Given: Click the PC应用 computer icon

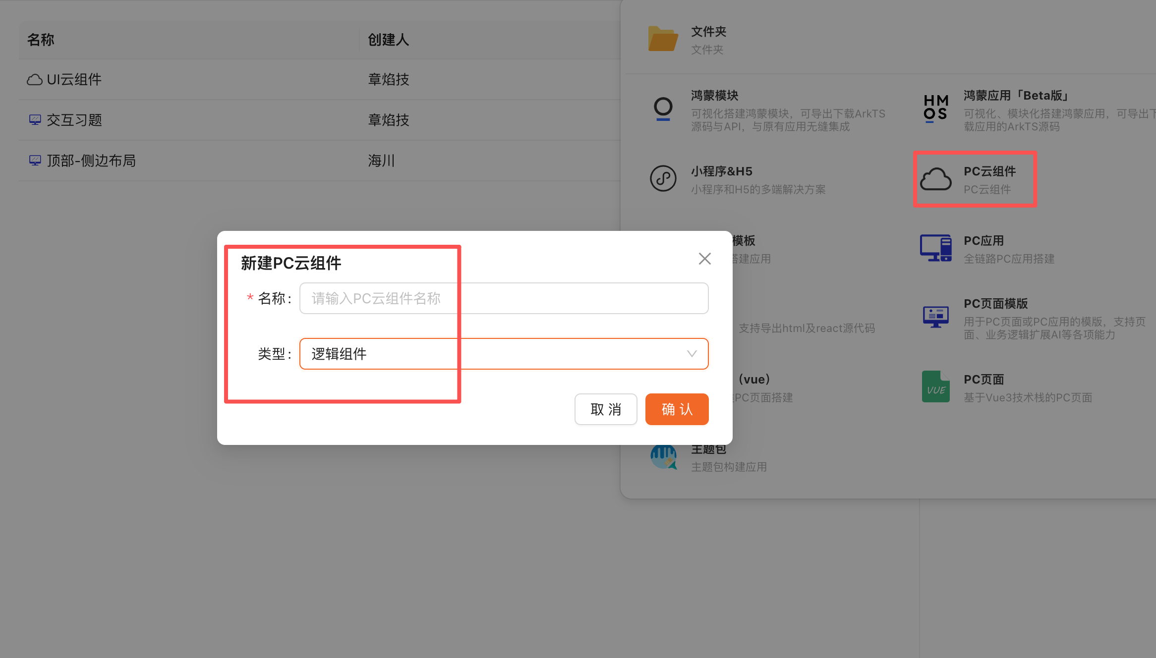Looking at the screenshot, I should pyautogui.click(x=935, y=248).
